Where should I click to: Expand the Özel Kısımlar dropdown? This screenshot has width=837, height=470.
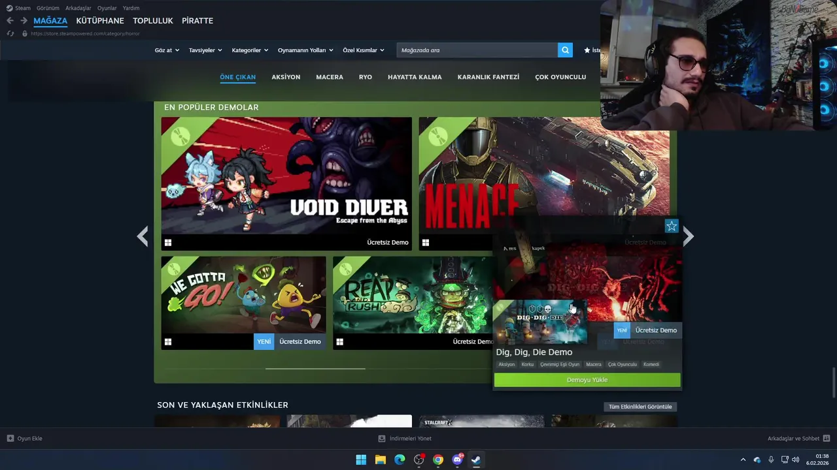[364, 50]
